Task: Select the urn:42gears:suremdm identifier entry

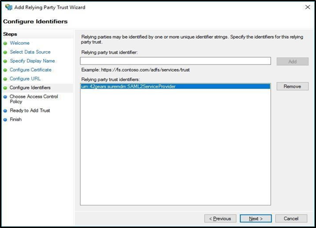Action: pos(176,87)
